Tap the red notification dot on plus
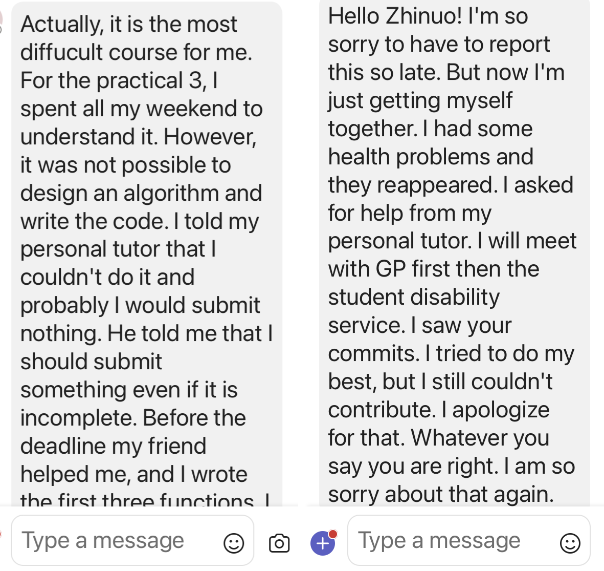 [x=333, y=534]
